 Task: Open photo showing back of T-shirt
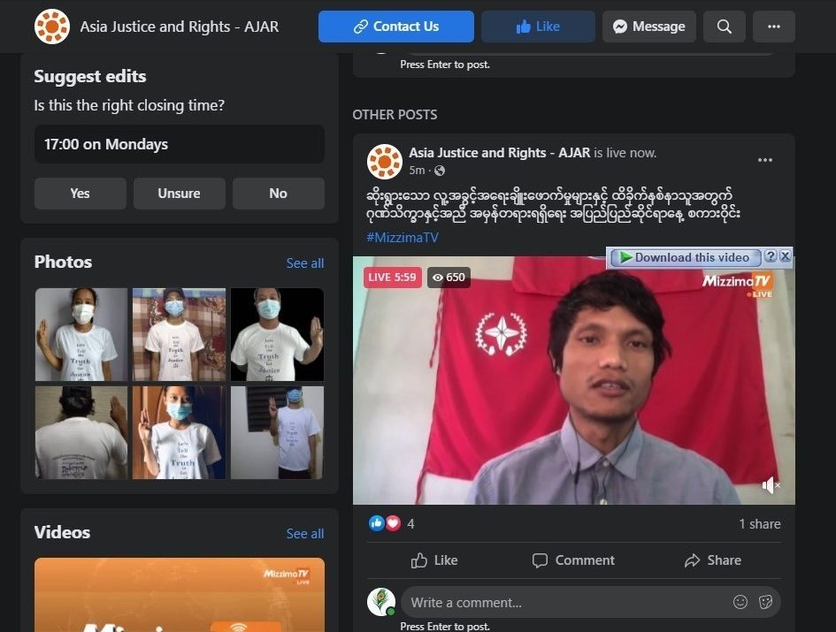pyautogui.click(x=81, y=433)
